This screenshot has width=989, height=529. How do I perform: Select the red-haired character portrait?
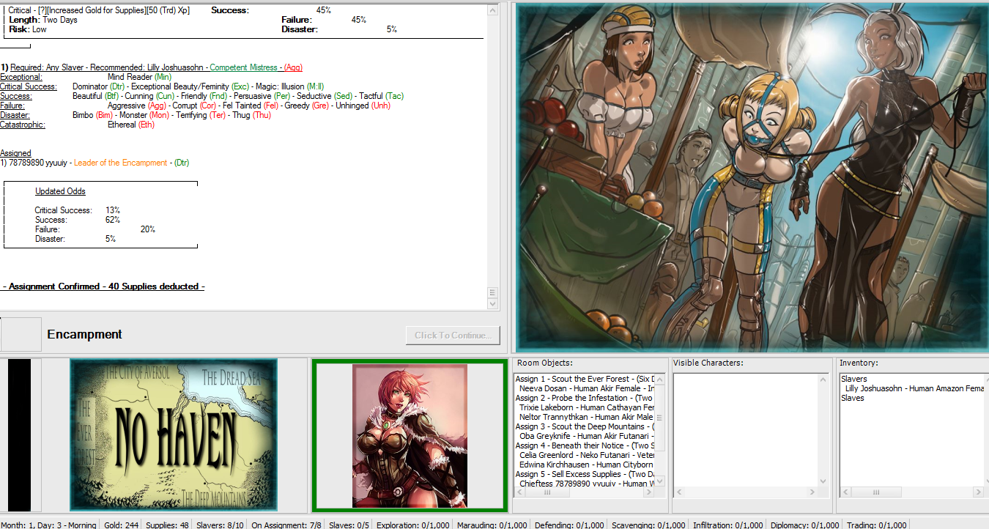coord(410,436)
